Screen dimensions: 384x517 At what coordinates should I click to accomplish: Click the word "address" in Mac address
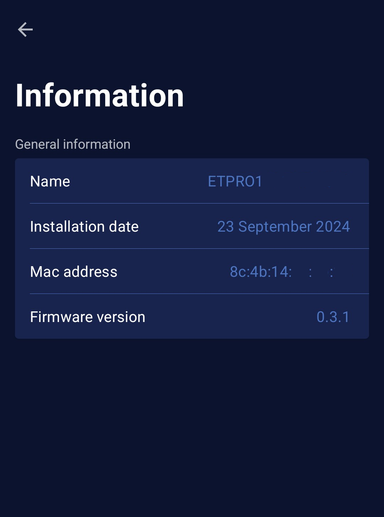[90, 272]
